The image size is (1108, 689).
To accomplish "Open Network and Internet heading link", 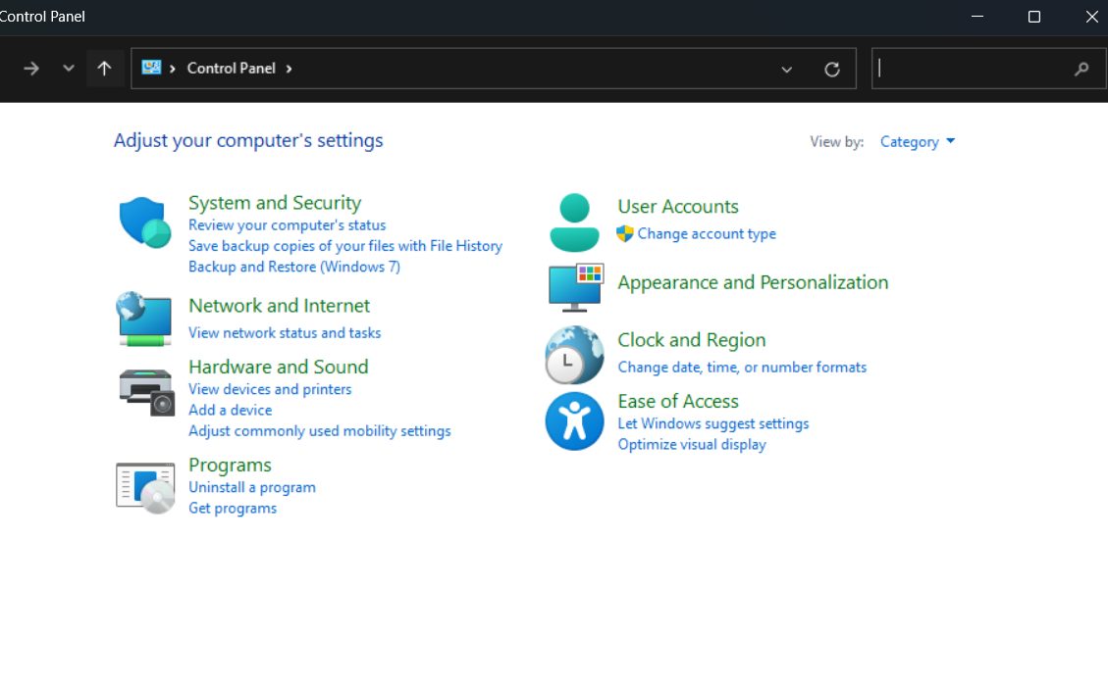I will pyautogui.click(x=279, y=306).
